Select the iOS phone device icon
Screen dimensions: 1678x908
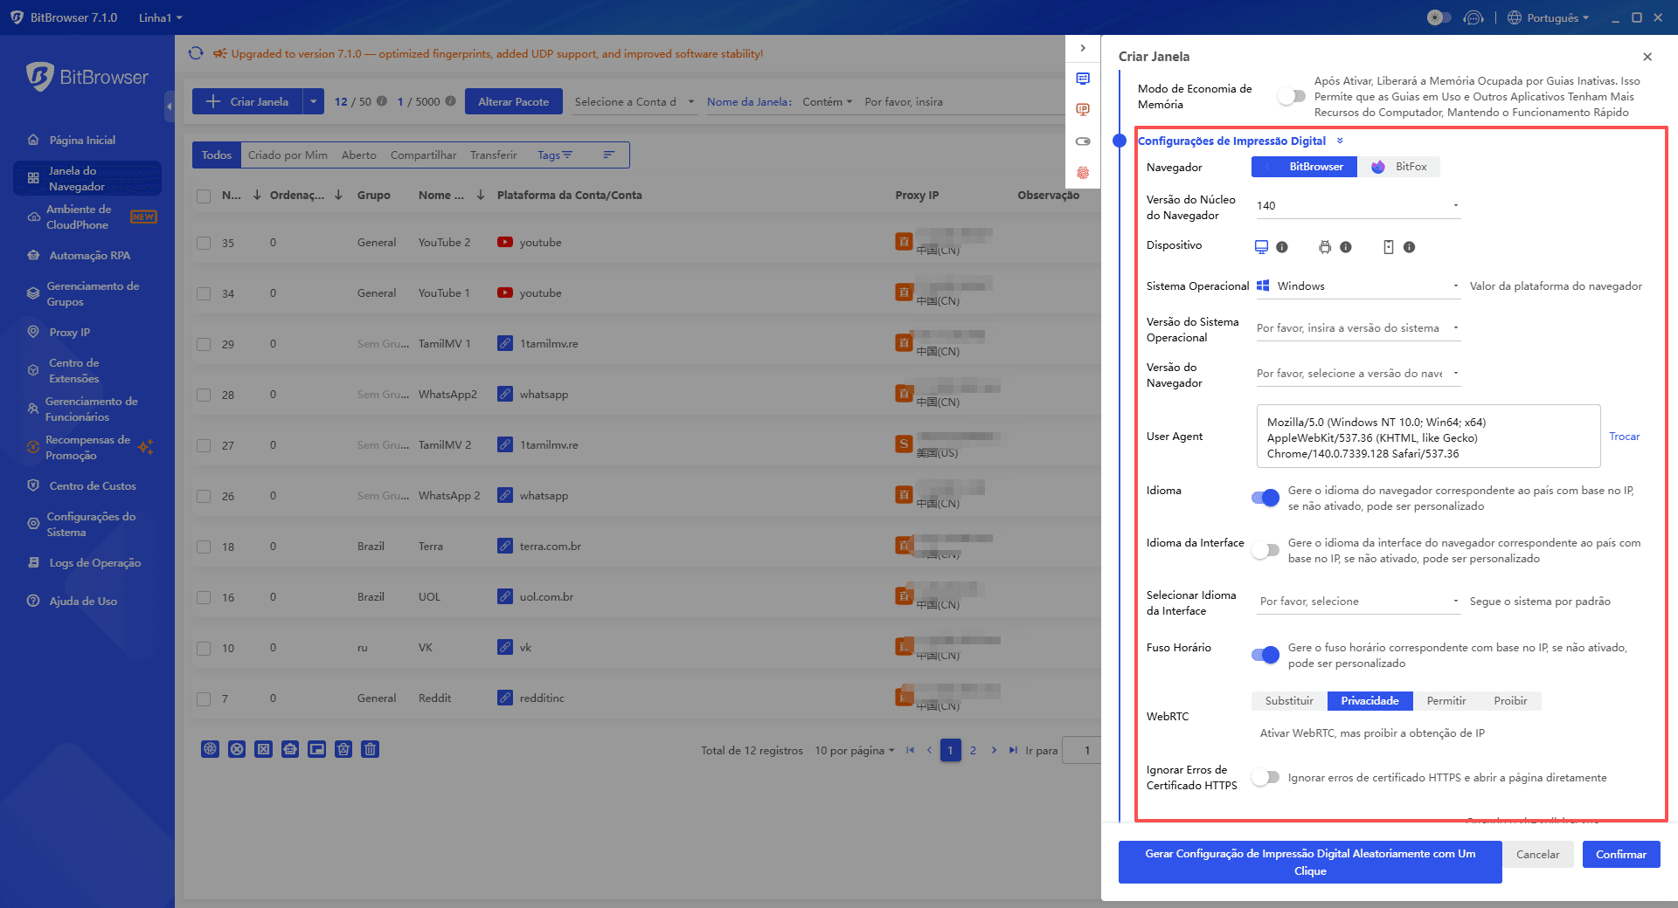pos(1388,247)
